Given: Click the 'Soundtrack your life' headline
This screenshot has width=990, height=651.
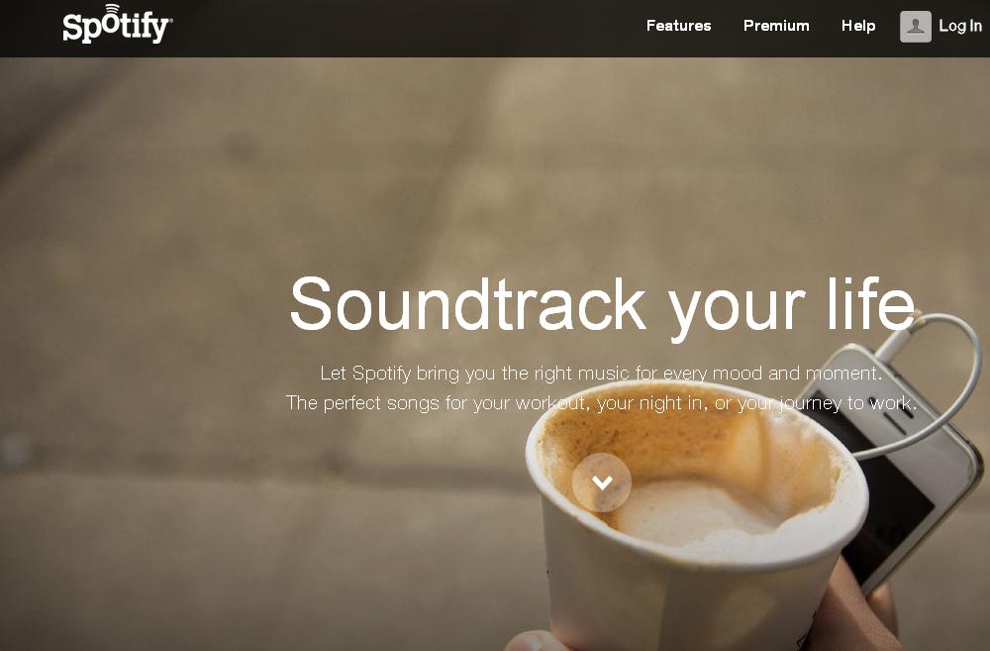Looking at the screenshot, I should pyautogui.click(x=602, y=305).
